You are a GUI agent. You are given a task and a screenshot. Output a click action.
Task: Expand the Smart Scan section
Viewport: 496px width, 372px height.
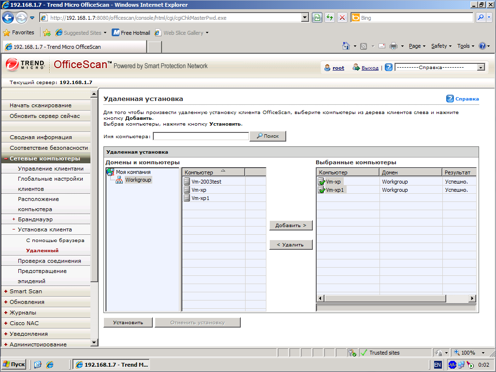click(6, 291)
